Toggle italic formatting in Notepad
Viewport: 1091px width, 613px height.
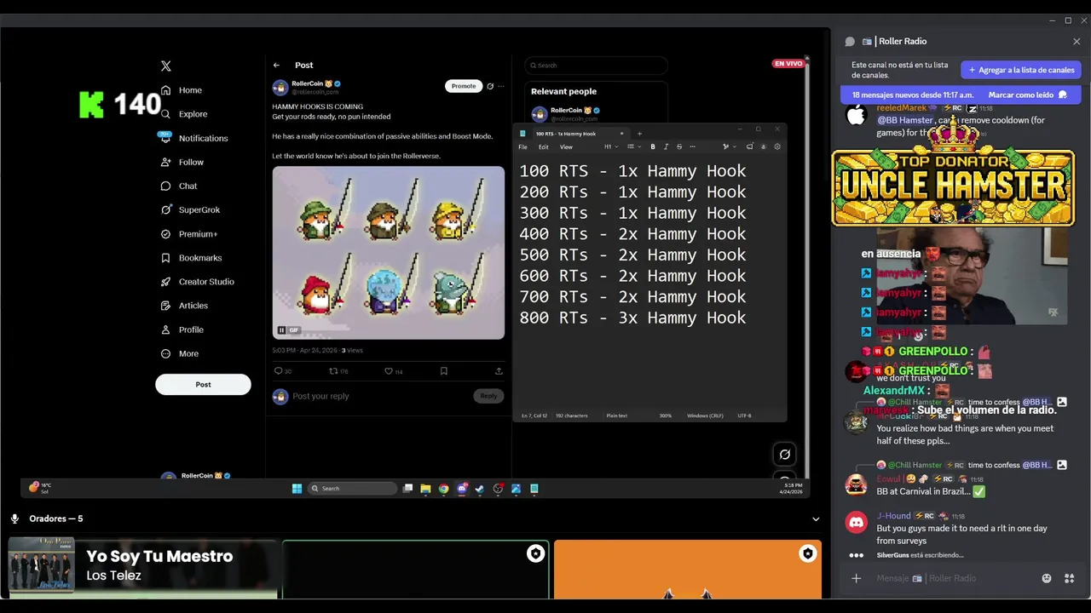(x=666, y=146)
